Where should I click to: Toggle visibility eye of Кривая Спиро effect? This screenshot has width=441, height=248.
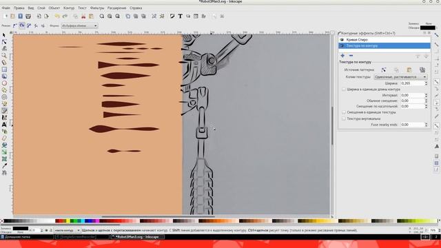pos(342,40)
